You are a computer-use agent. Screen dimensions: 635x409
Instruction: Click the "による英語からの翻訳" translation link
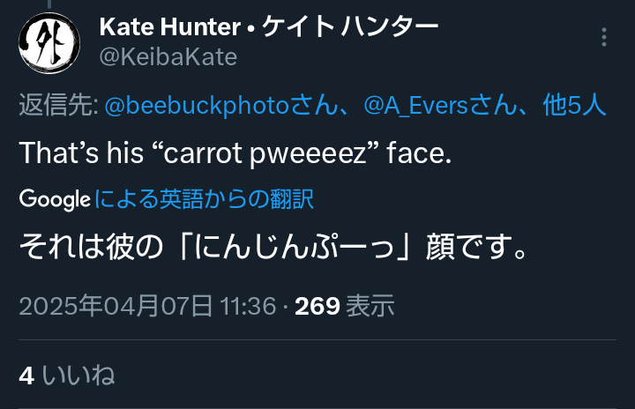point(204,199)
